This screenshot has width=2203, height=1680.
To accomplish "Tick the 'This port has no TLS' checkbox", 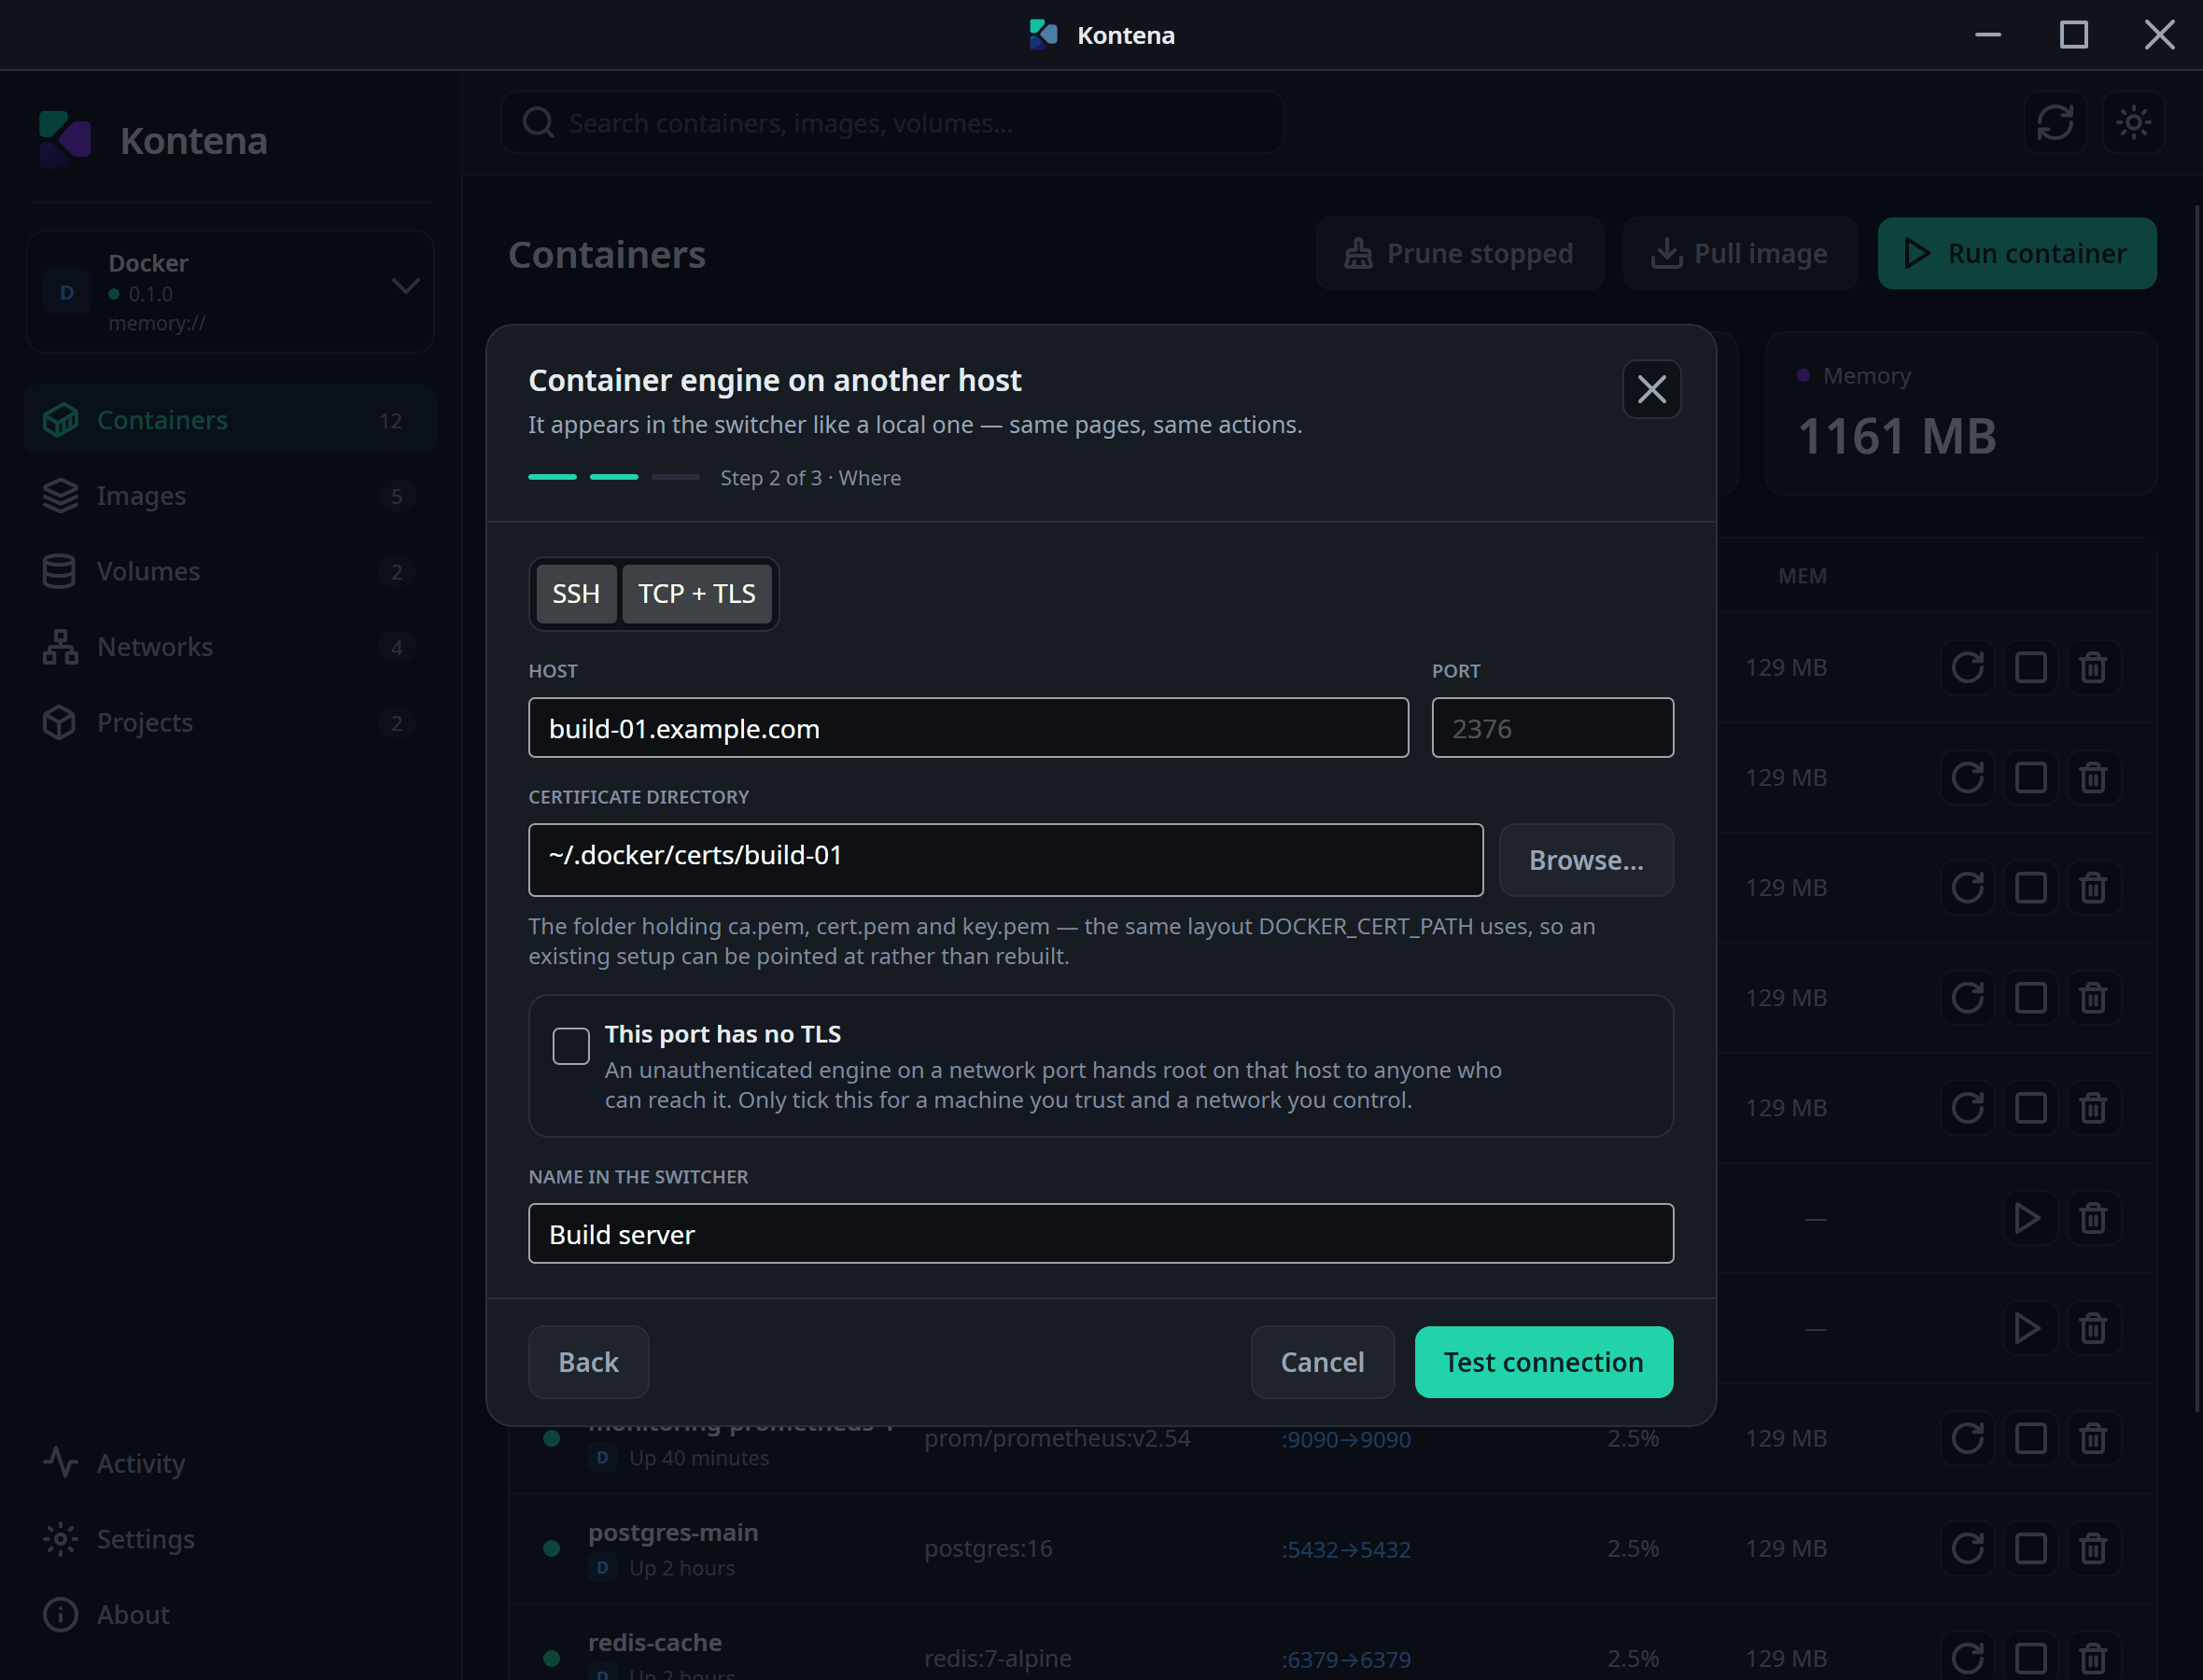I will tap(571, 1046).
